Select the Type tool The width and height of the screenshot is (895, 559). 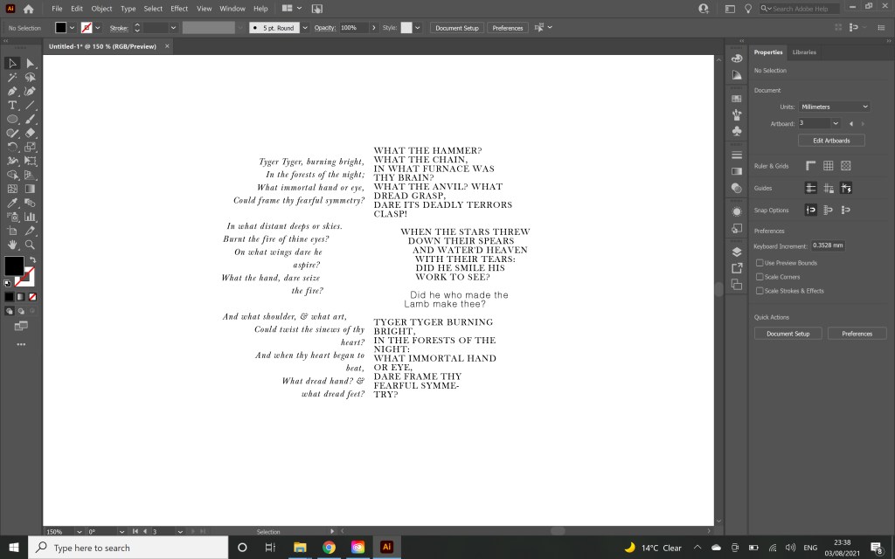pos(12,105)
